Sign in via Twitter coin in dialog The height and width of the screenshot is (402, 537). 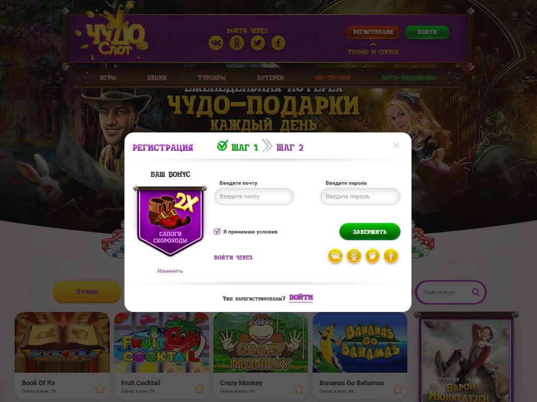click(372, 256)
